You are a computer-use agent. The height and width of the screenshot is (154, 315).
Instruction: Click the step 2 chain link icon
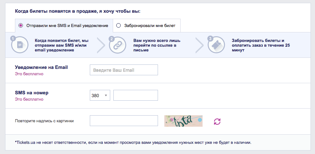click(x=118, y=45)
